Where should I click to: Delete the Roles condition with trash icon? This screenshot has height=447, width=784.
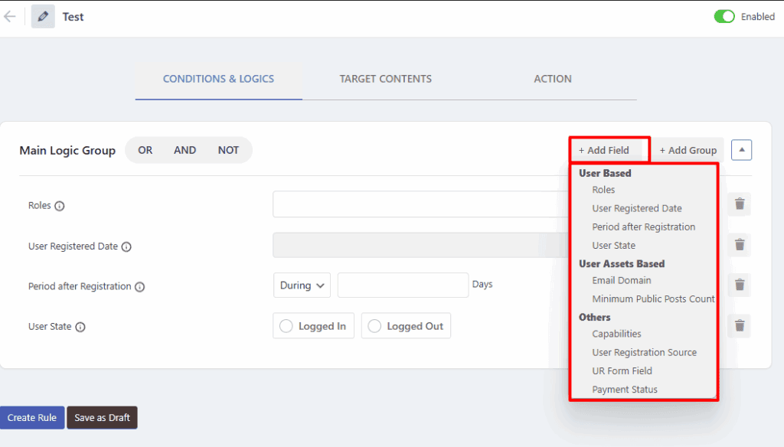[738, 204]
